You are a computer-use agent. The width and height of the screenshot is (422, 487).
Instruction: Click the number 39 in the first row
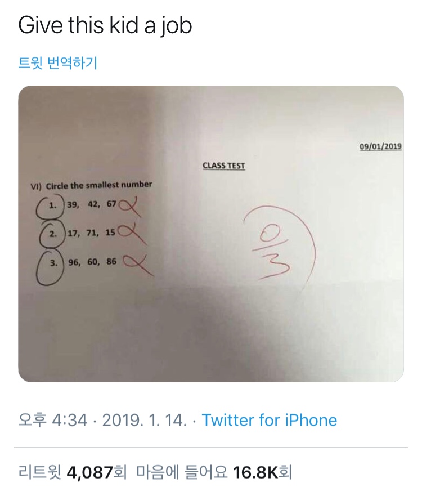coord(73,204)
